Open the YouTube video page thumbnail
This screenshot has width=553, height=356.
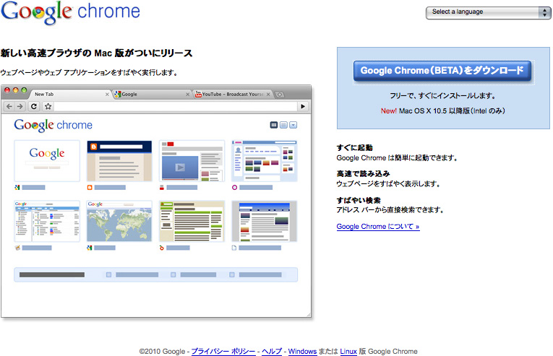(x=192, y=161)
